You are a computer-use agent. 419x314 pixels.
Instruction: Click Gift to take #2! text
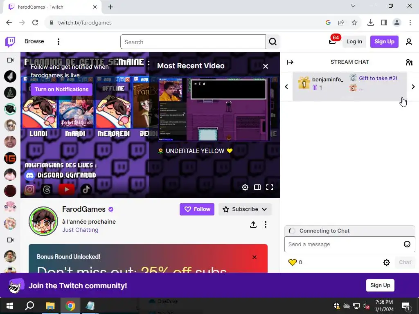(x=378, y=78)
